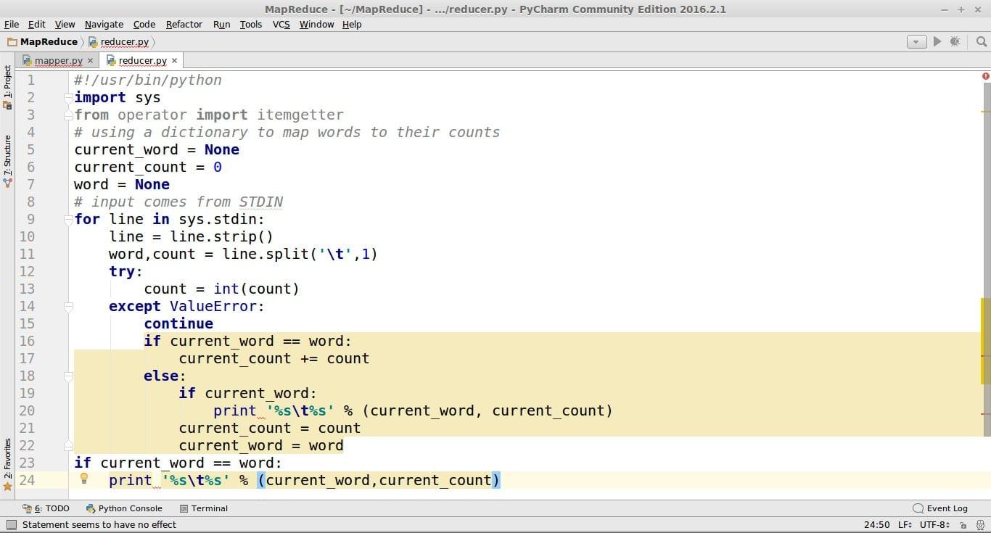The image size is (991, 533).
Task: Open the Event Log
Action: click(x=940, y=508)
